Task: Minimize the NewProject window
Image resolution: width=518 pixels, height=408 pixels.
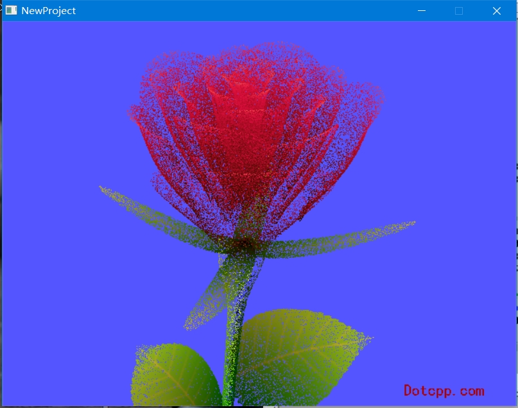Action: 422,10
